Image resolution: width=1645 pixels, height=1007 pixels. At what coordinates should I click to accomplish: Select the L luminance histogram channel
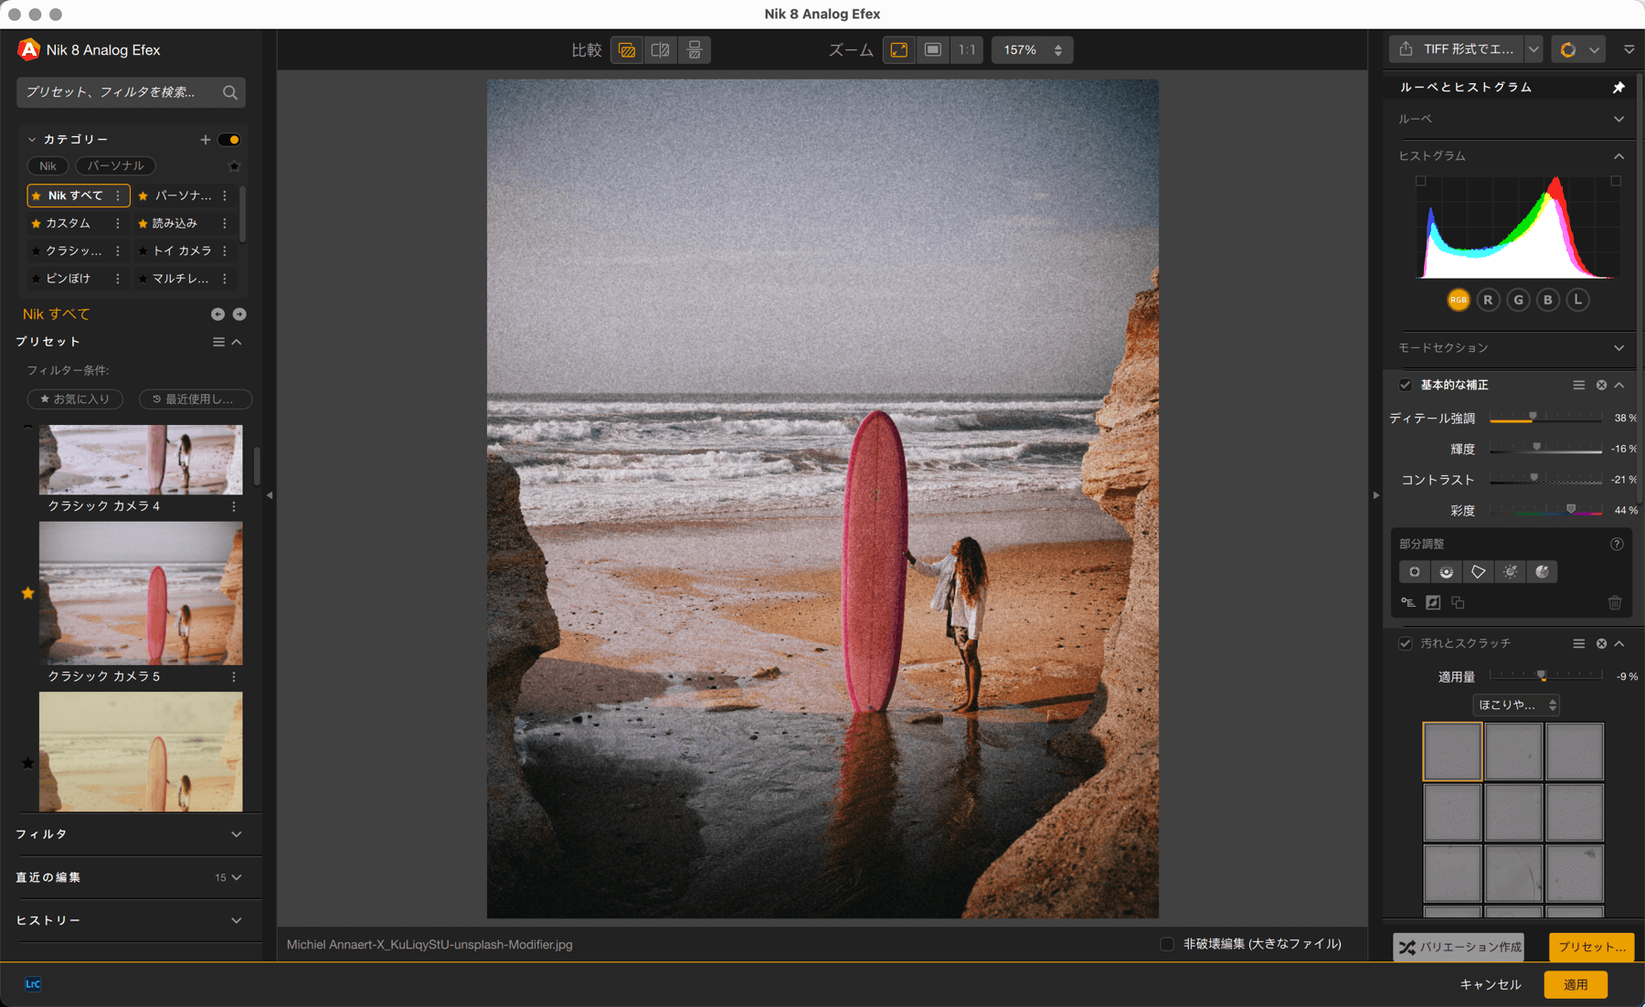[x=1578, y=300]
